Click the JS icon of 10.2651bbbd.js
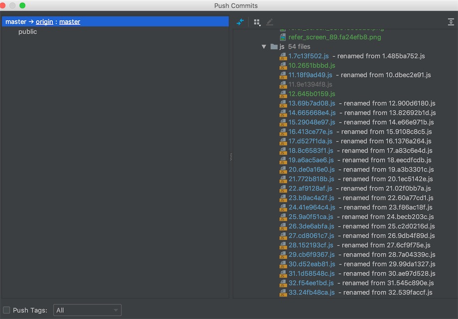 [x=283, y=66]
